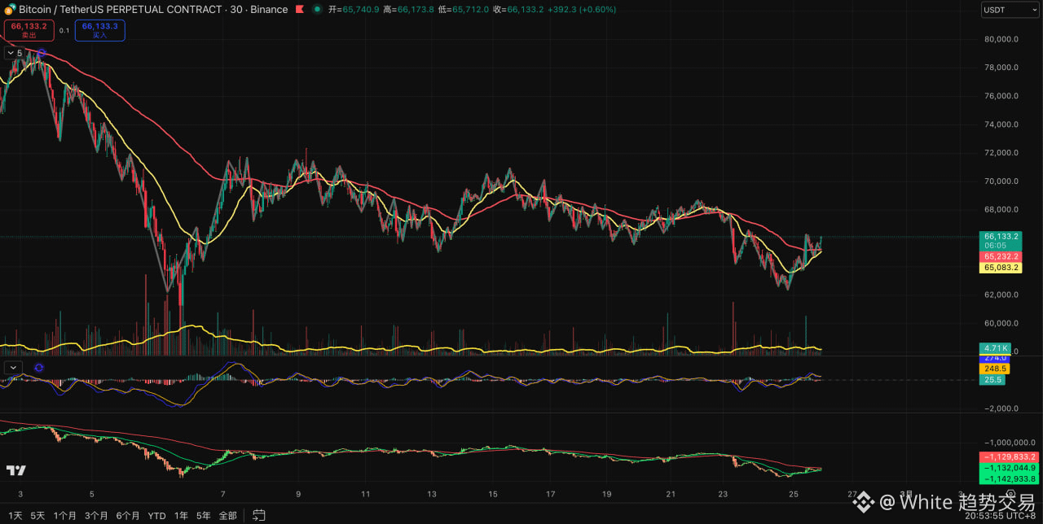Viewport: 1043px width, 524px height.
Task: Click the green market status dot
Action: (317, 10)
